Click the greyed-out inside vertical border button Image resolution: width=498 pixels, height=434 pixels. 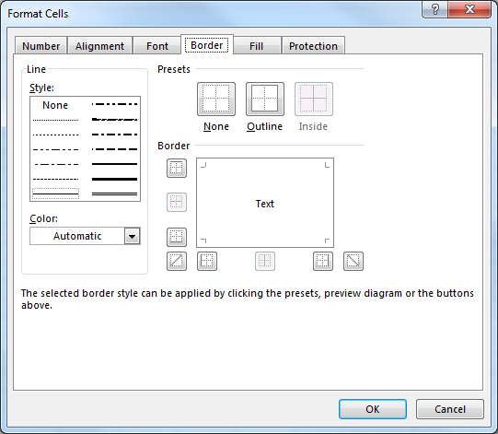pos(265,261)
